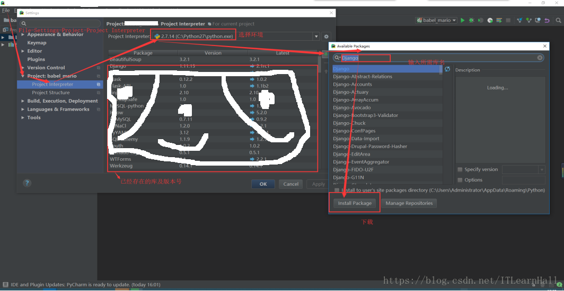Click the search magnifier in Available Packages

coord(337,58)
